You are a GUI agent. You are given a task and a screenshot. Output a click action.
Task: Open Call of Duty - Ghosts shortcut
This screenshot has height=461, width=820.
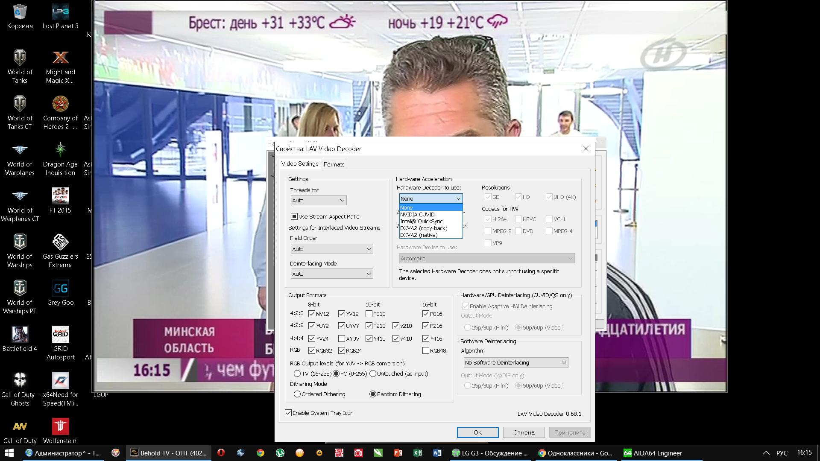point(20,389)
